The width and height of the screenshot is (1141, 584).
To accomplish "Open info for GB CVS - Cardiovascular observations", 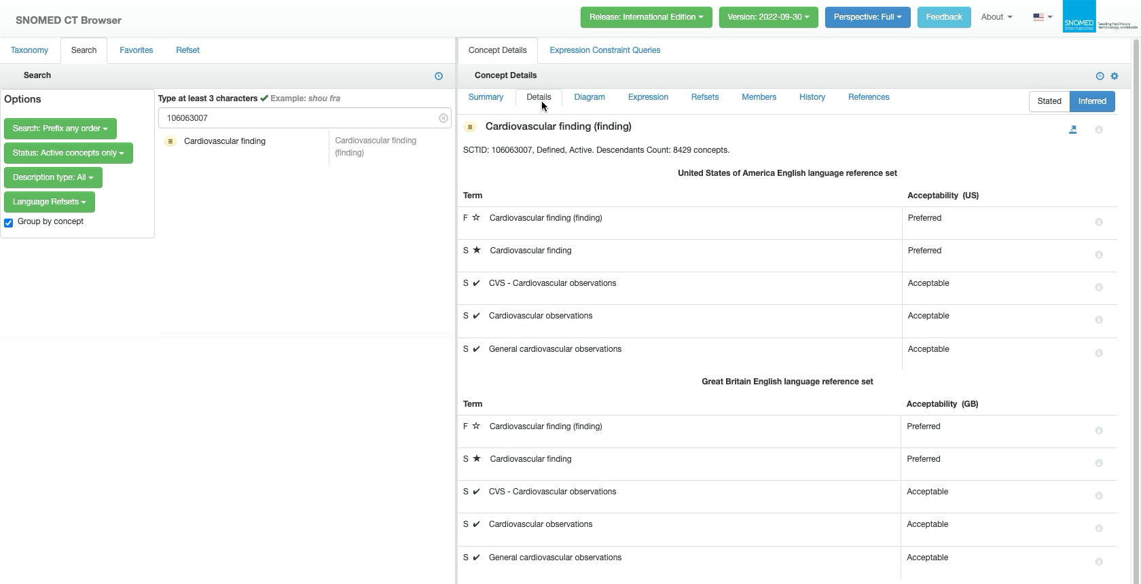I will tap(1099, 496).
